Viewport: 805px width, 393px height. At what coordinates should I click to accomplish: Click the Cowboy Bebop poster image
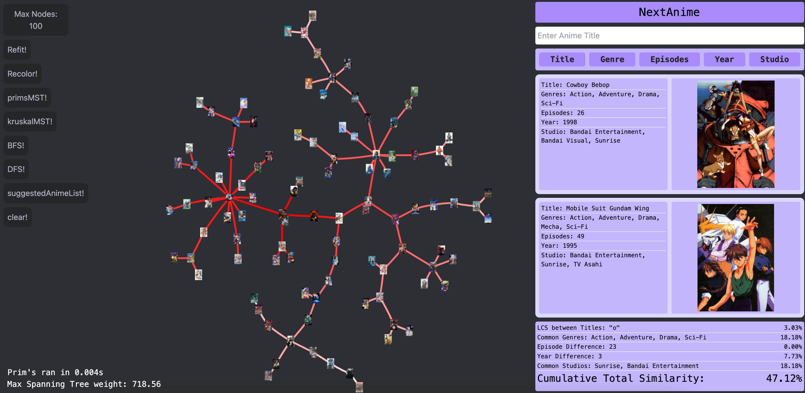(735, 134)
